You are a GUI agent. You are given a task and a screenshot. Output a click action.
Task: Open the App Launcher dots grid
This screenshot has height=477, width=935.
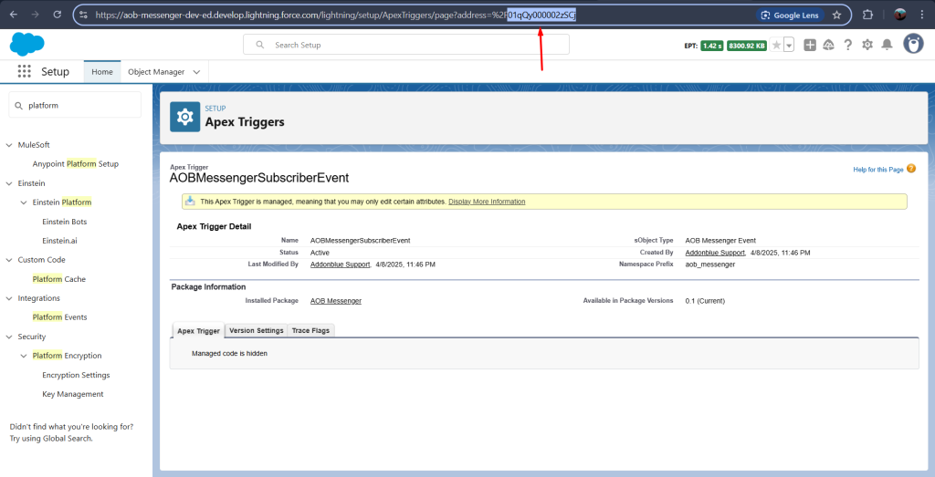click(25, 71)
